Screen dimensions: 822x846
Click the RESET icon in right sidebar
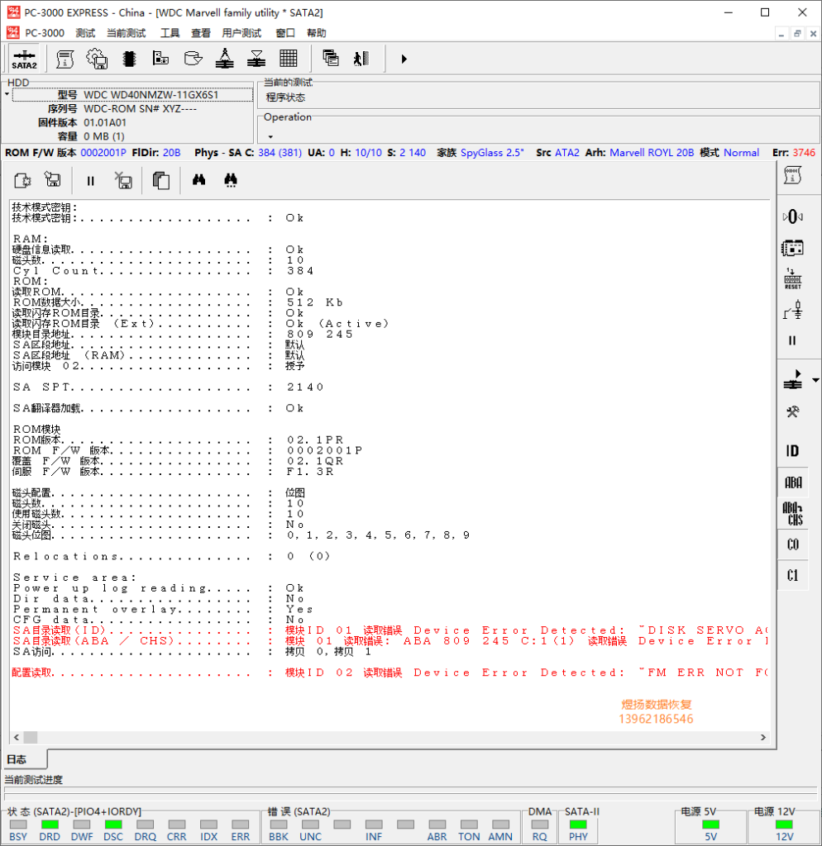coord(792,279)
